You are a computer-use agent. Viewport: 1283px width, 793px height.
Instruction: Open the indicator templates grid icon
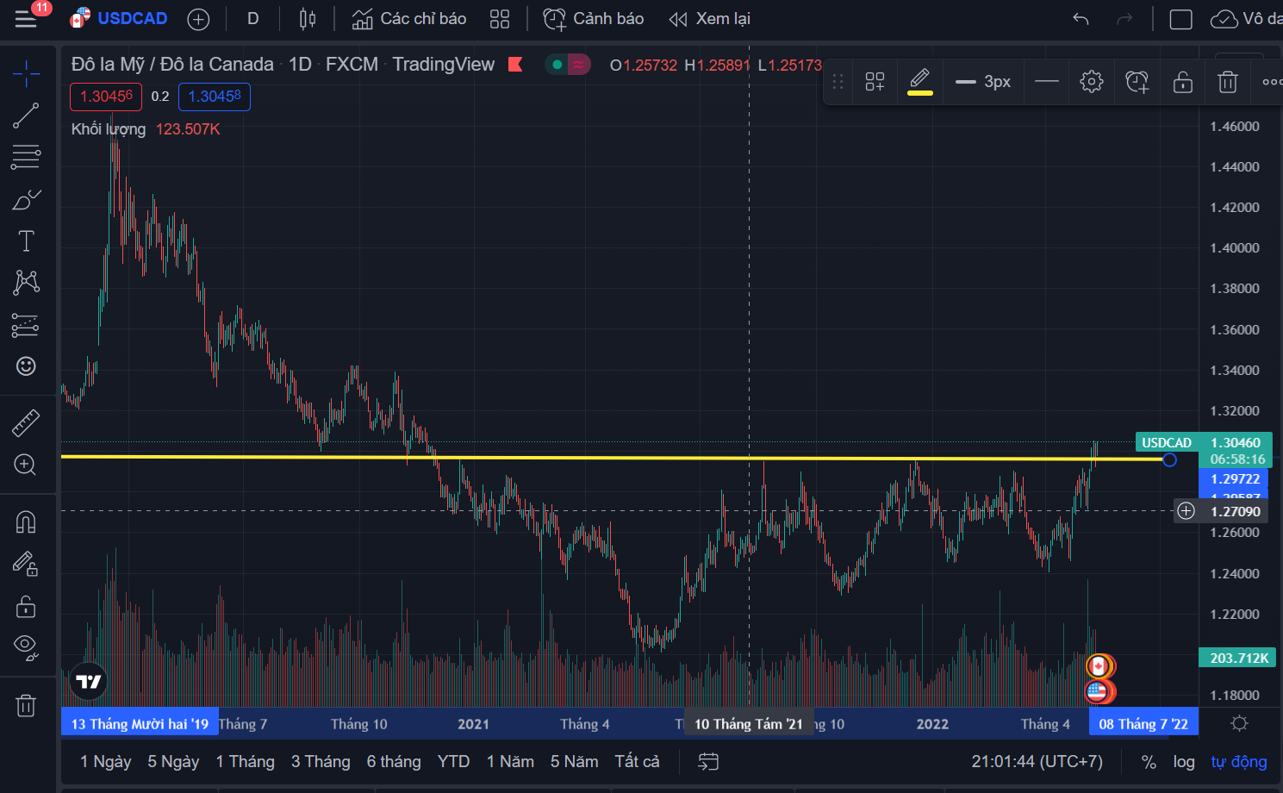500,18
